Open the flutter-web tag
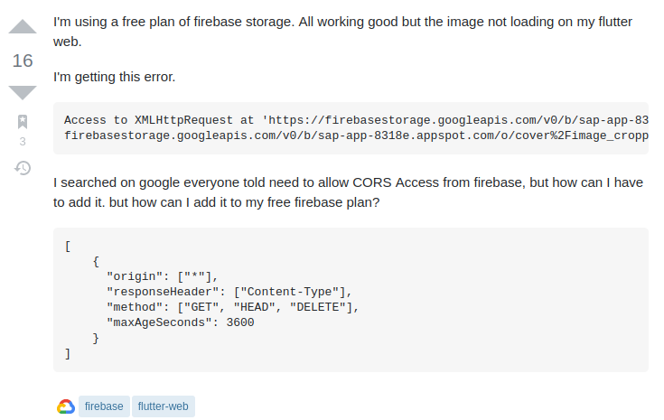The height and width of the screenshot is (420, 664). click(x=164, y=406)
